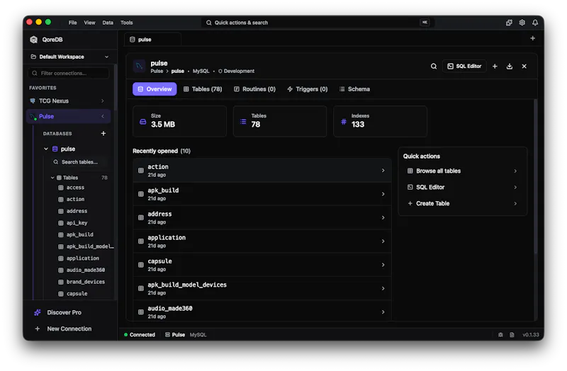Viewport: 567px width, 371px height.
Task: Click the Indexes hash icon
Action: point(344,122)
